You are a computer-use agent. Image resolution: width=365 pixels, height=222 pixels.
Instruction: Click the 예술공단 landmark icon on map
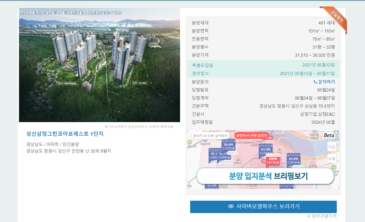coord(189,142)
